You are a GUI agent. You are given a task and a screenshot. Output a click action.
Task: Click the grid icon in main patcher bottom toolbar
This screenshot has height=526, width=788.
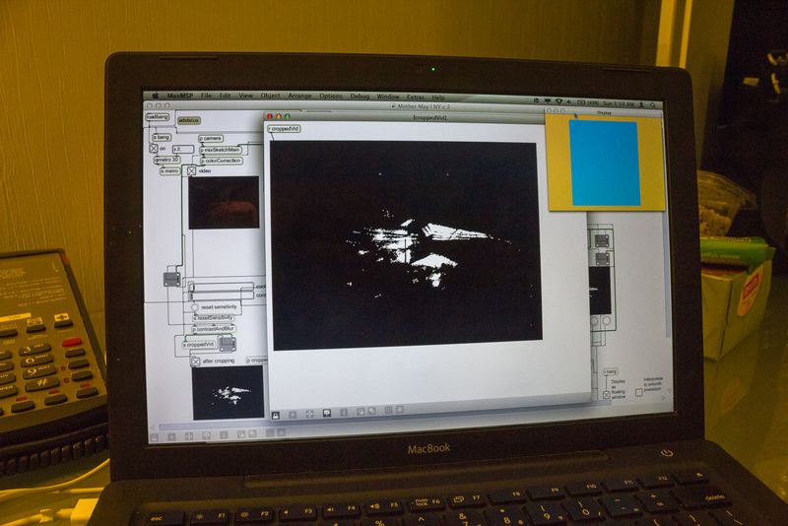[x=270, y=433]
